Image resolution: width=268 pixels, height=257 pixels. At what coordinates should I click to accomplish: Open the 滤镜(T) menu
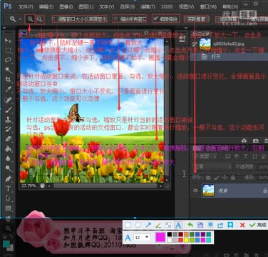[148, 6]
